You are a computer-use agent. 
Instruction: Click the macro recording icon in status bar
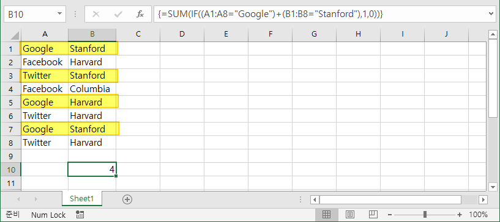pyautogui.click(x=80, y=215)
